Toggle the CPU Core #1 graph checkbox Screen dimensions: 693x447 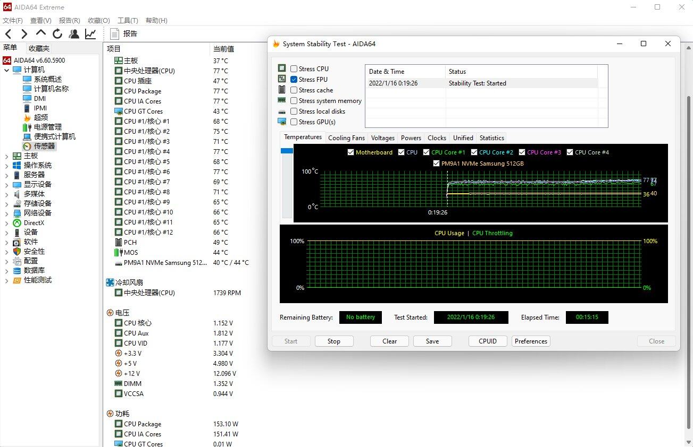point(426,152)
